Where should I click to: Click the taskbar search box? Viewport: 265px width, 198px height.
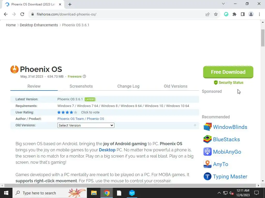[49, 193]
